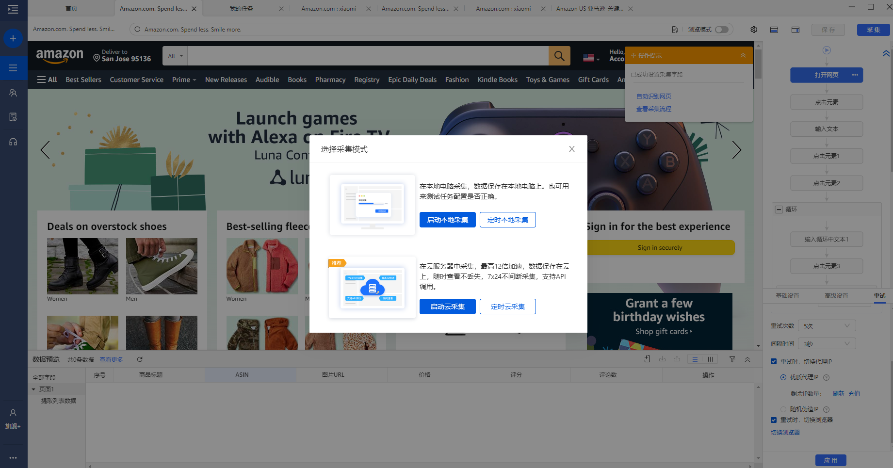The image size is (893, 468).
Task: Select the 点击元素1 flow step
Action: 827,156
